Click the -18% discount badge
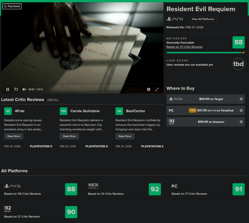249x223 pixels. pos(192,110)
